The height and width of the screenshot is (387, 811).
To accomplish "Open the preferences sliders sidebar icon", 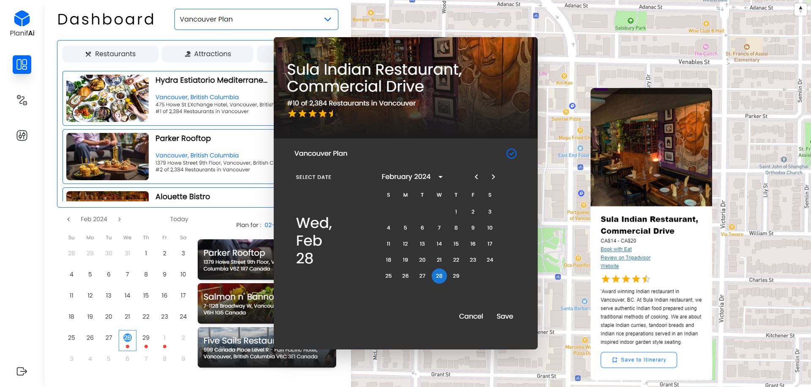I will [22, 135].
